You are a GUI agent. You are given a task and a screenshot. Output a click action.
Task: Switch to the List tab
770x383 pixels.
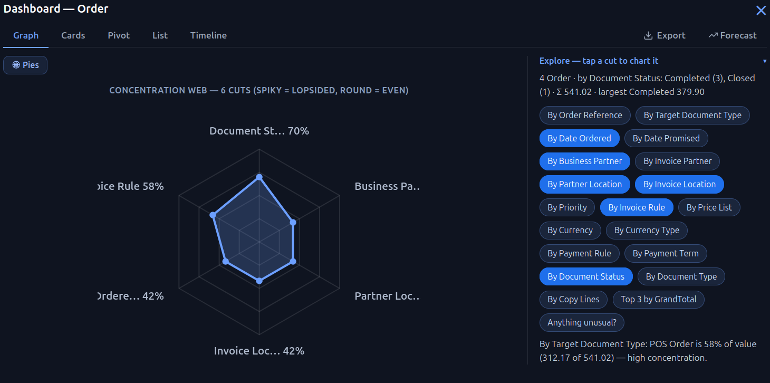(160, 35)
